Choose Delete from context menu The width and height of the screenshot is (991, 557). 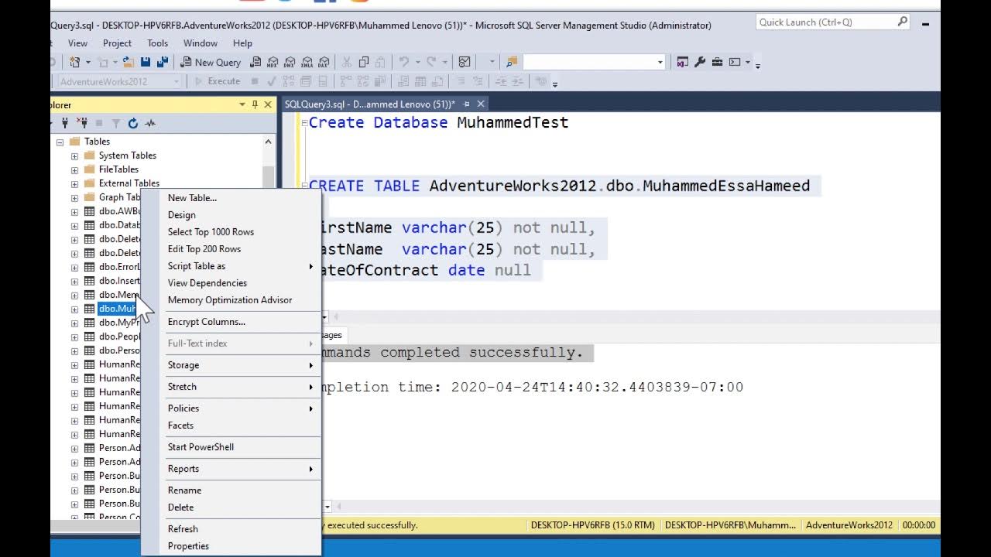pos(180,507)
